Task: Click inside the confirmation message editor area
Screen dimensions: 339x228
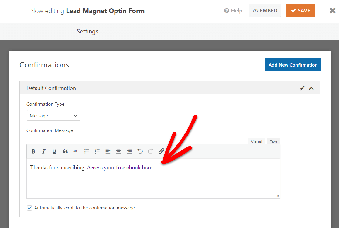Action: click(x=153, y=175)
